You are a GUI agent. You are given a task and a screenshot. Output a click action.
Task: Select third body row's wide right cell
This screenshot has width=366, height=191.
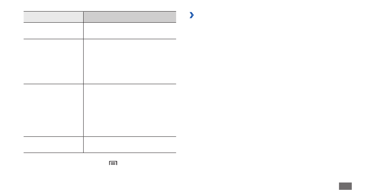130,110
